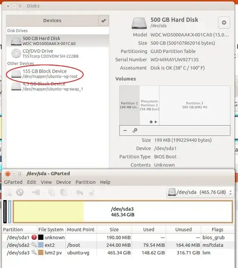Click the File System column header
Image resolution: width=238 pixels, height=268 pixels.
(52, 229)
